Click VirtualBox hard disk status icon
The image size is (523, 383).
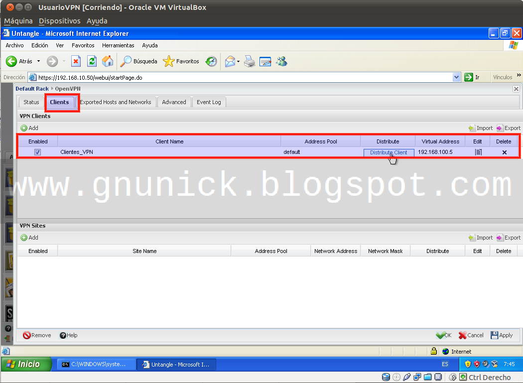(386, 378)
